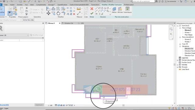The width and height of the screenshot is (195, 110).
Task: Click the green Finish edit mode checkmark
Action: click(92, 13)
